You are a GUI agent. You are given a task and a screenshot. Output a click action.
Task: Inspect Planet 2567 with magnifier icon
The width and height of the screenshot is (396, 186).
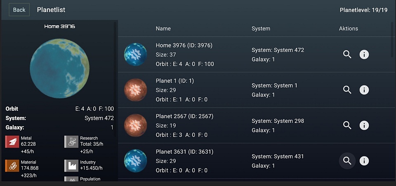[347, 125]
